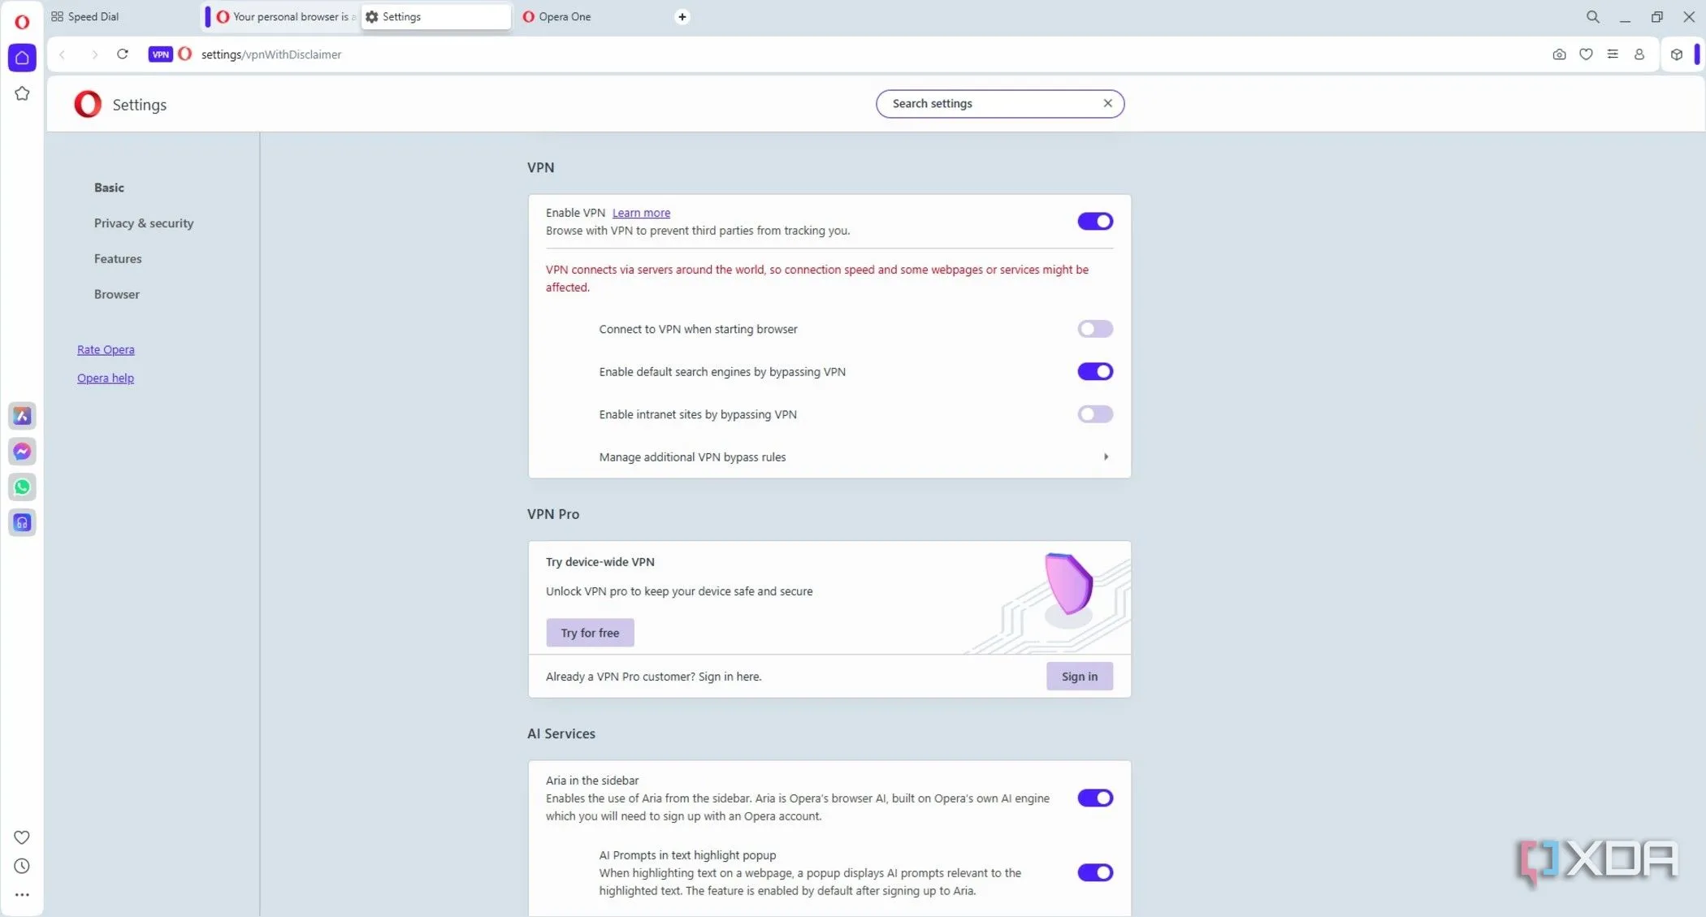The height and width of the screenshot is (917, 1706).
Task: Select Privacy & security settings section
Action: (144, 223)
